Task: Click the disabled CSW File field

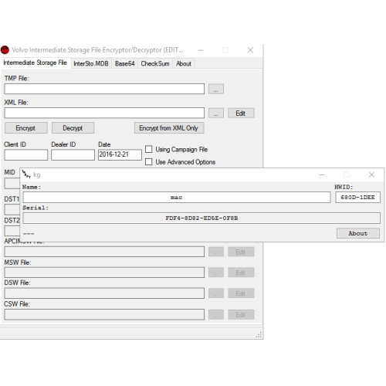Action: click(104, 315)
